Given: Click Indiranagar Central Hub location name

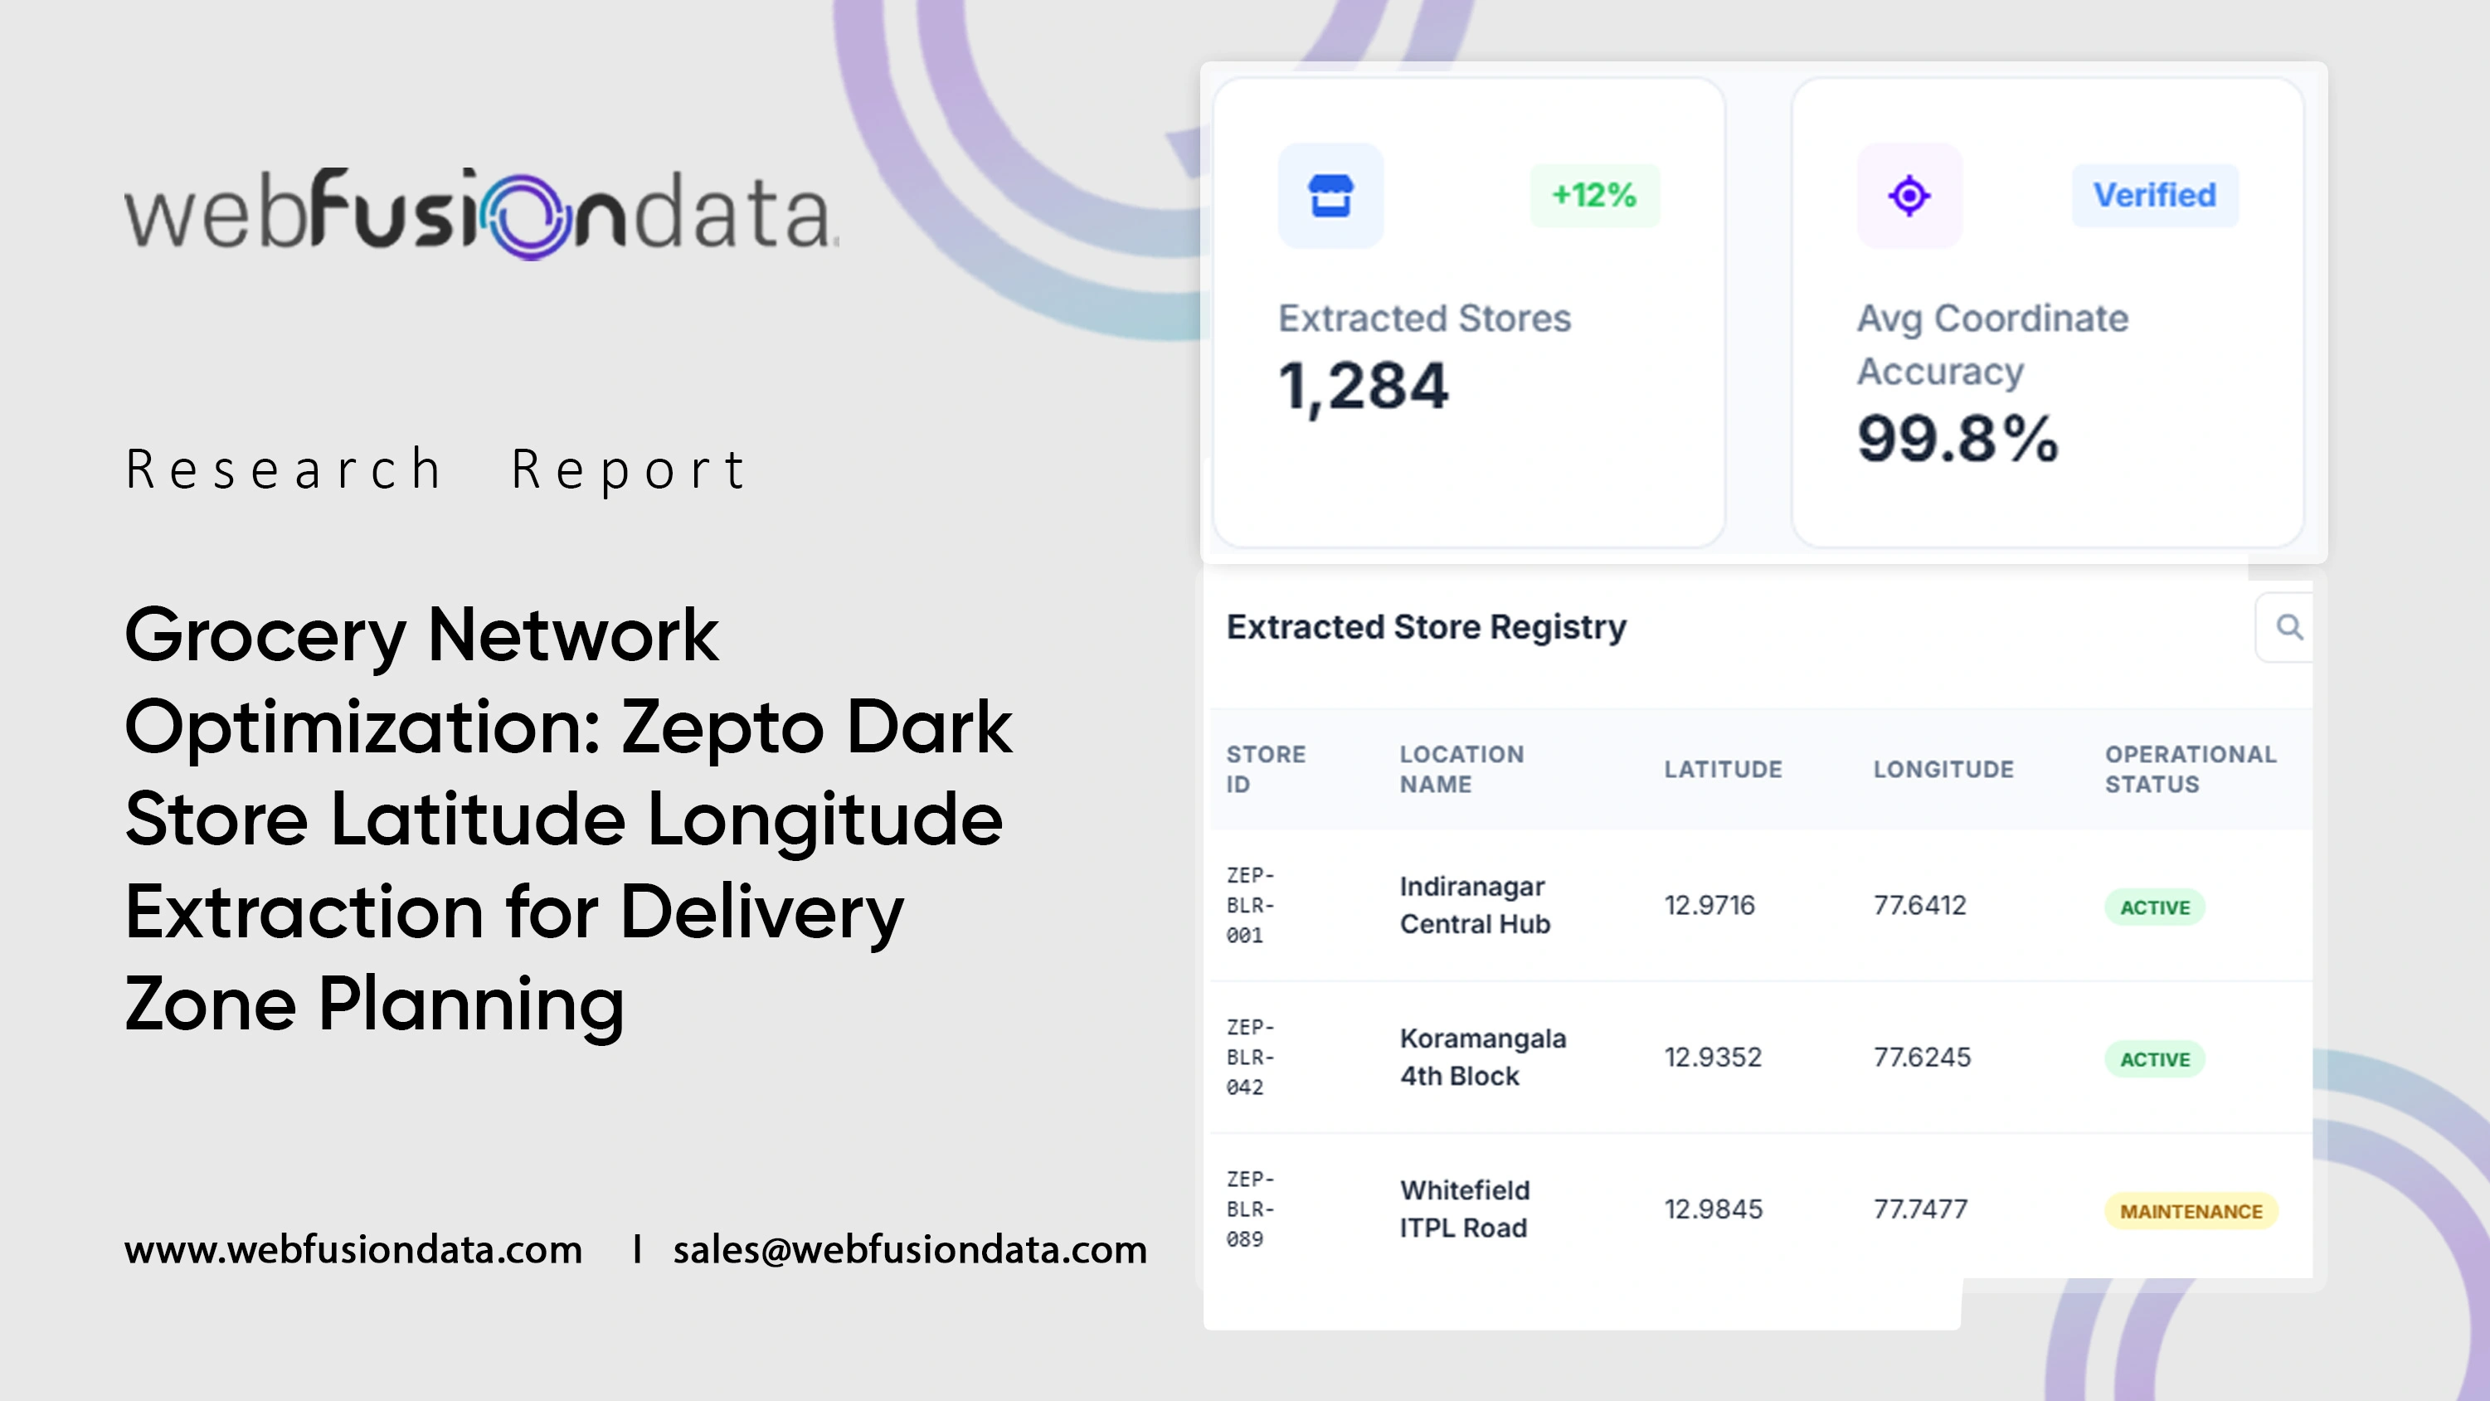Looking at the screenshot, I should [x=1475, y=905].
